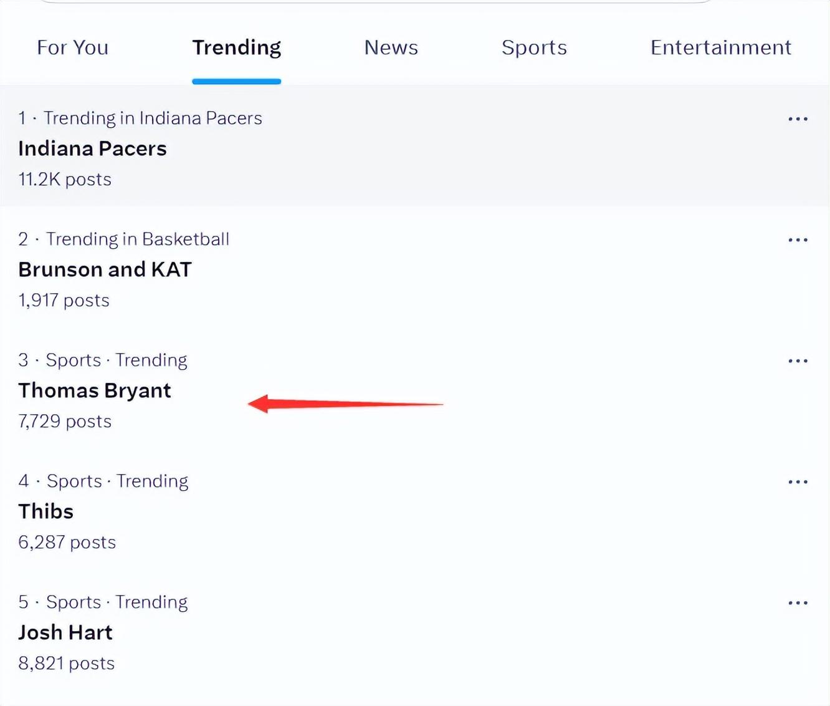Click the 7,729 posts count
The width and height of the screenshot is (830, 706).
point(65,421)
